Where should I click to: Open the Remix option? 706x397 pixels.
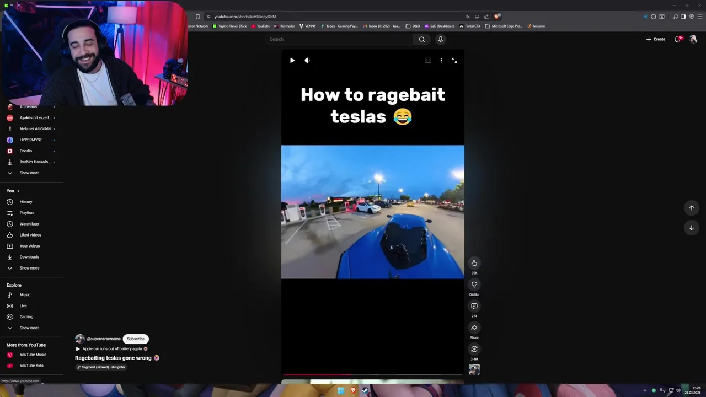[474, 349]
